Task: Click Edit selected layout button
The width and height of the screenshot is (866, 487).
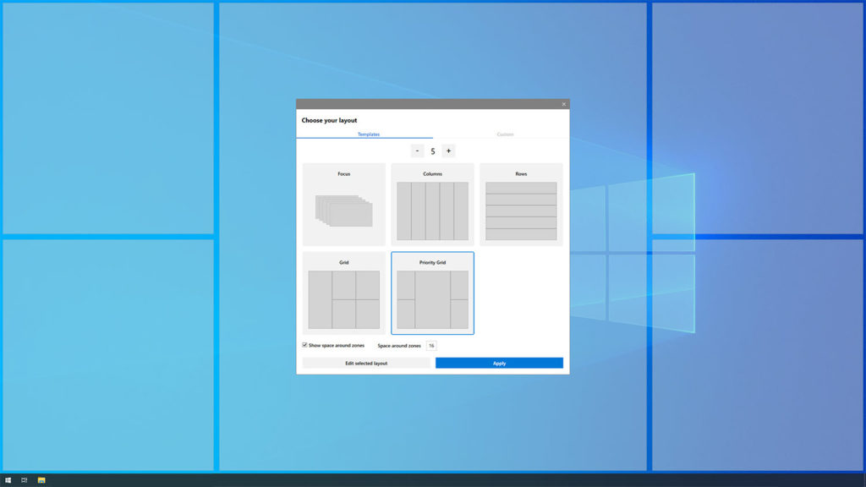Action: point(366,363)
